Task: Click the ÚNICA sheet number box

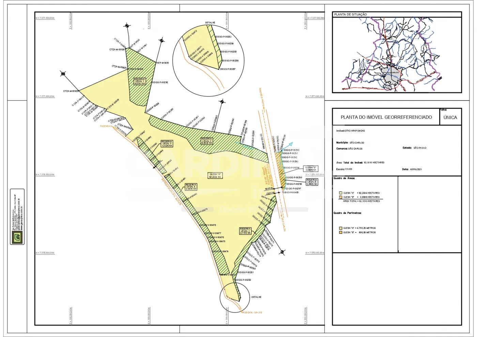Action: tap(450, 117)
